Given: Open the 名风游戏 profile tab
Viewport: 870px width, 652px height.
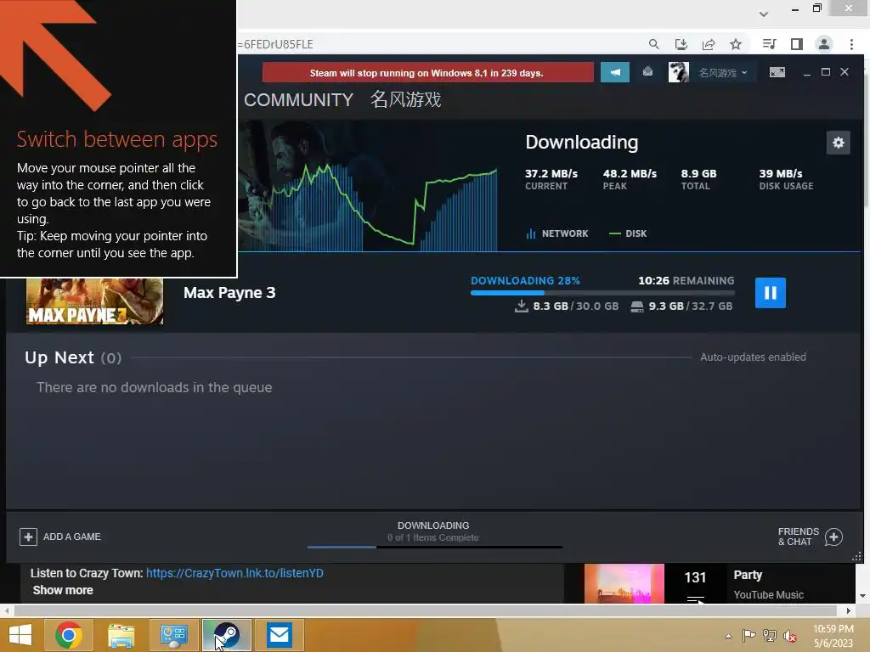Looking at the screenshot, I should click(405, 100).
